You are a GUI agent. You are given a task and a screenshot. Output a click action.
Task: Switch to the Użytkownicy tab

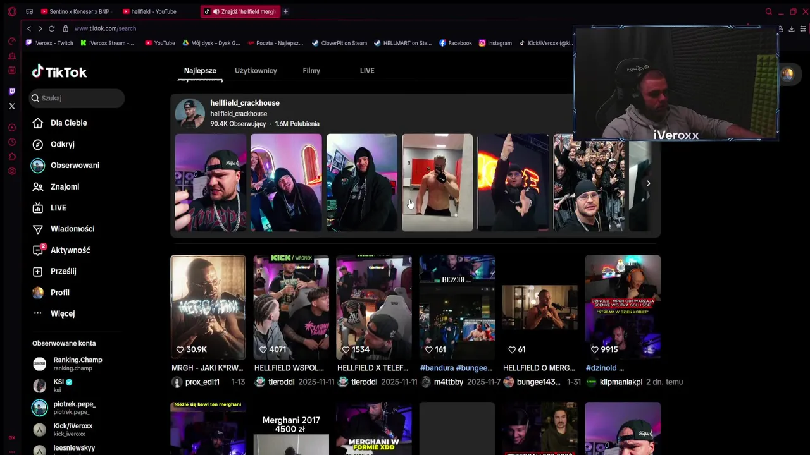(256, 71)
